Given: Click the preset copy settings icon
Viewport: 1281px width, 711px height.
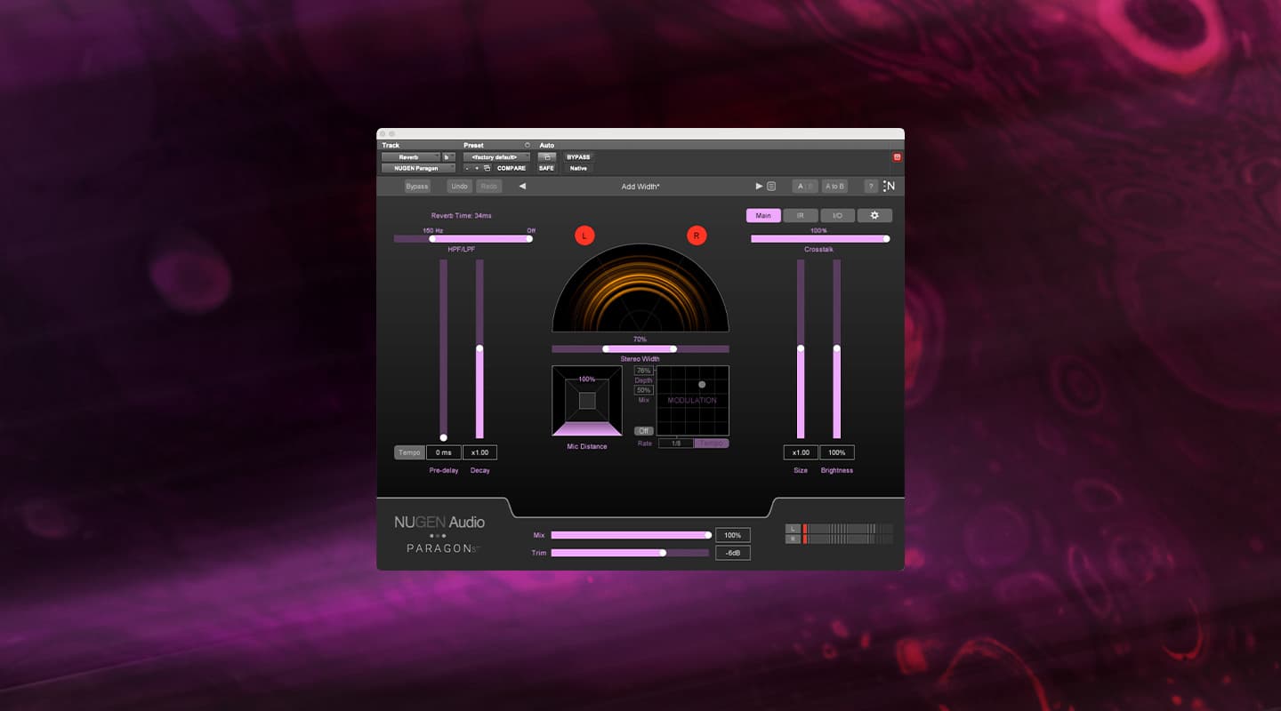Looking at the screenshot, I should click(487, 168).
